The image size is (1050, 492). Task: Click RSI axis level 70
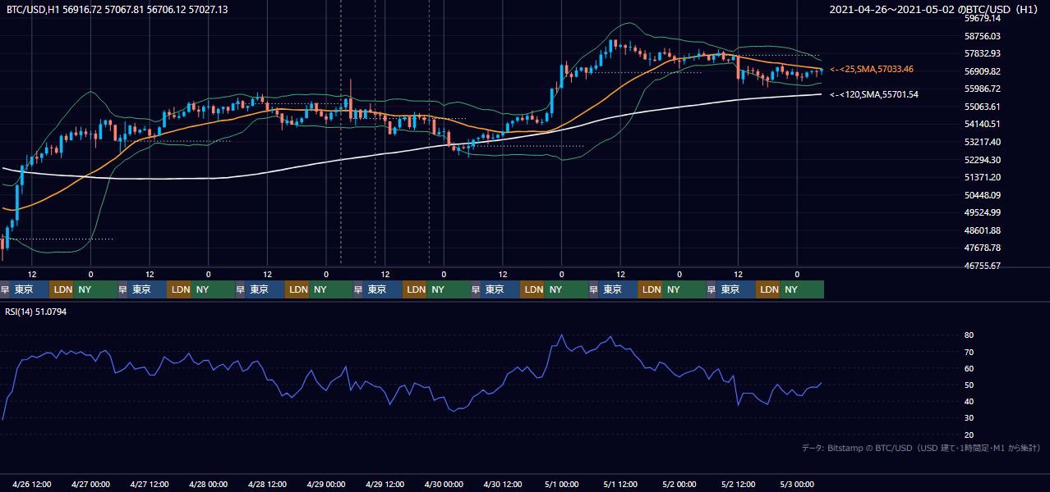click(x=969, y=352)
